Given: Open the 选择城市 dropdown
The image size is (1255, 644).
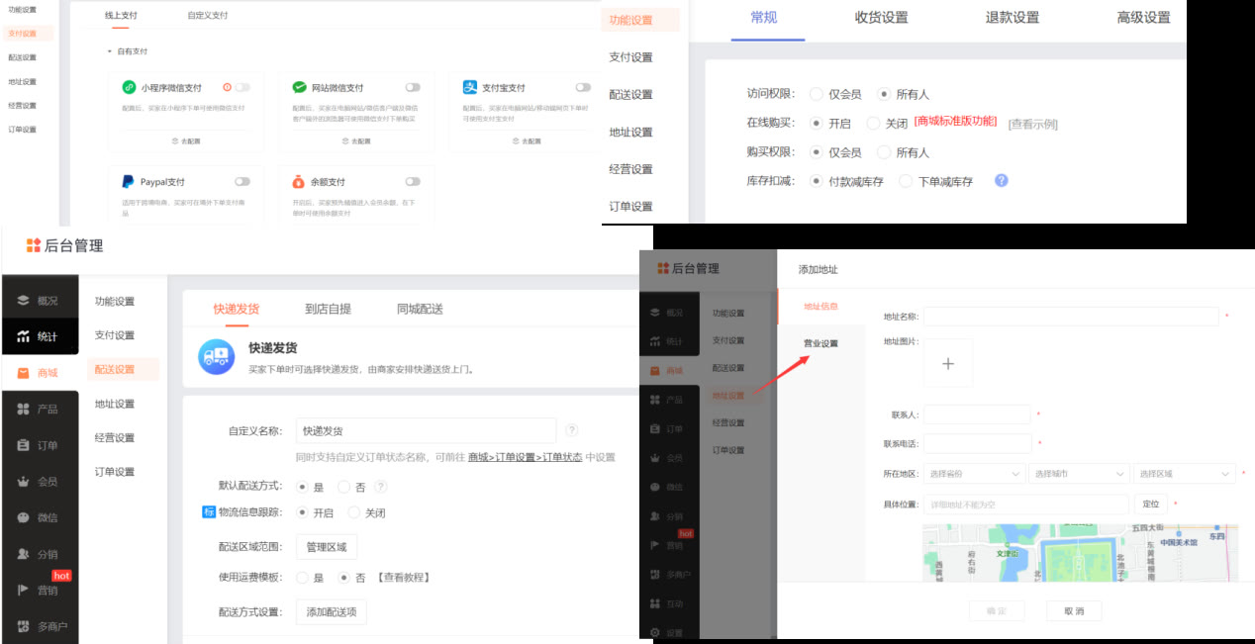Looking at the screenshot, I should (x=1078, y=473).
